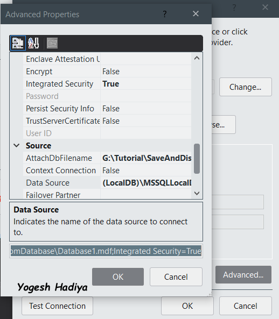Click the connection string text field
The width and height of the screenshot is (279, 319).
point(106,251)
